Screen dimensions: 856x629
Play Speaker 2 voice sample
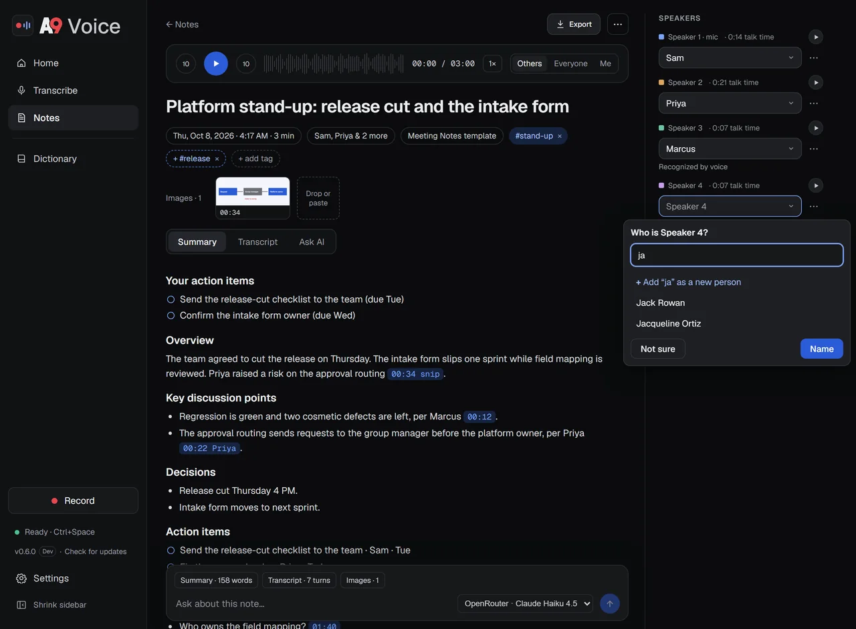click(815, 82)
